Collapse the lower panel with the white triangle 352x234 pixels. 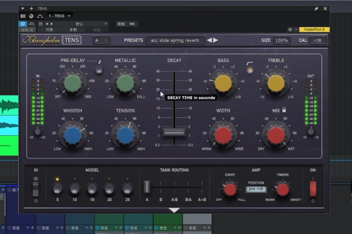coord(174,210)
